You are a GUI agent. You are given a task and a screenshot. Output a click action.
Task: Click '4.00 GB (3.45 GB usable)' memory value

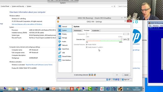click(x=36, y=32)
